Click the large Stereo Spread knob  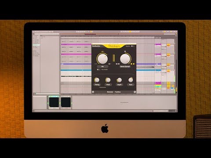tap(125, 58)
